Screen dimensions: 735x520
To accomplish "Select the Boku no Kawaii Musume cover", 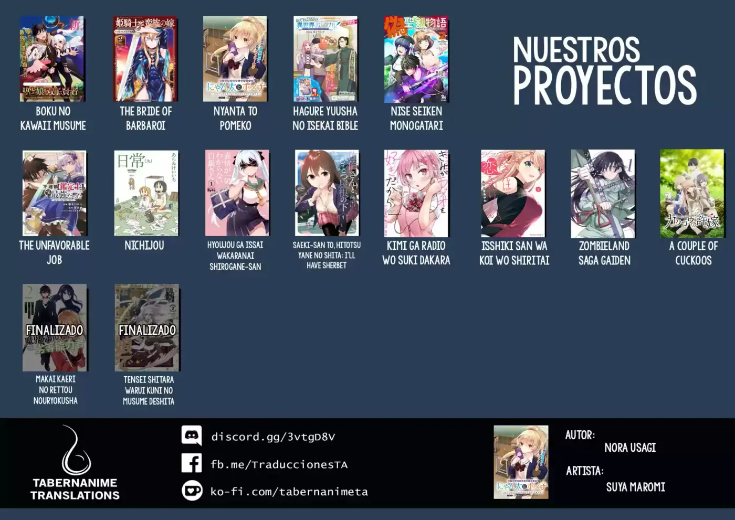I will [52, 59].
